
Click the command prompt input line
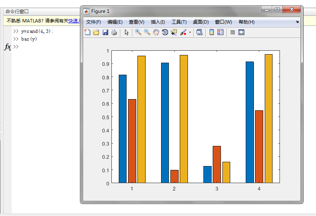pos(46,46)
